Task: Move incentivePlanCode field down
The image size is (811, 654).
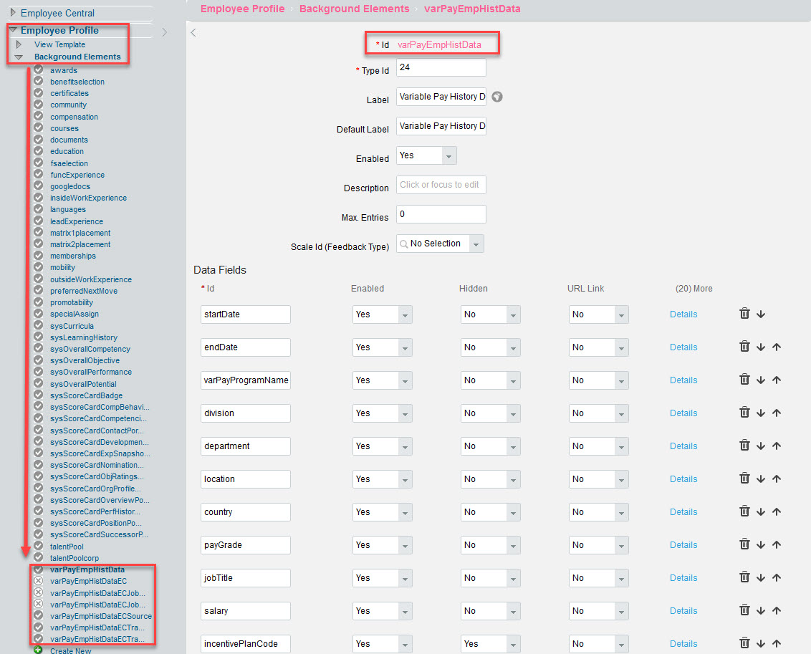Action: (760, 644)
